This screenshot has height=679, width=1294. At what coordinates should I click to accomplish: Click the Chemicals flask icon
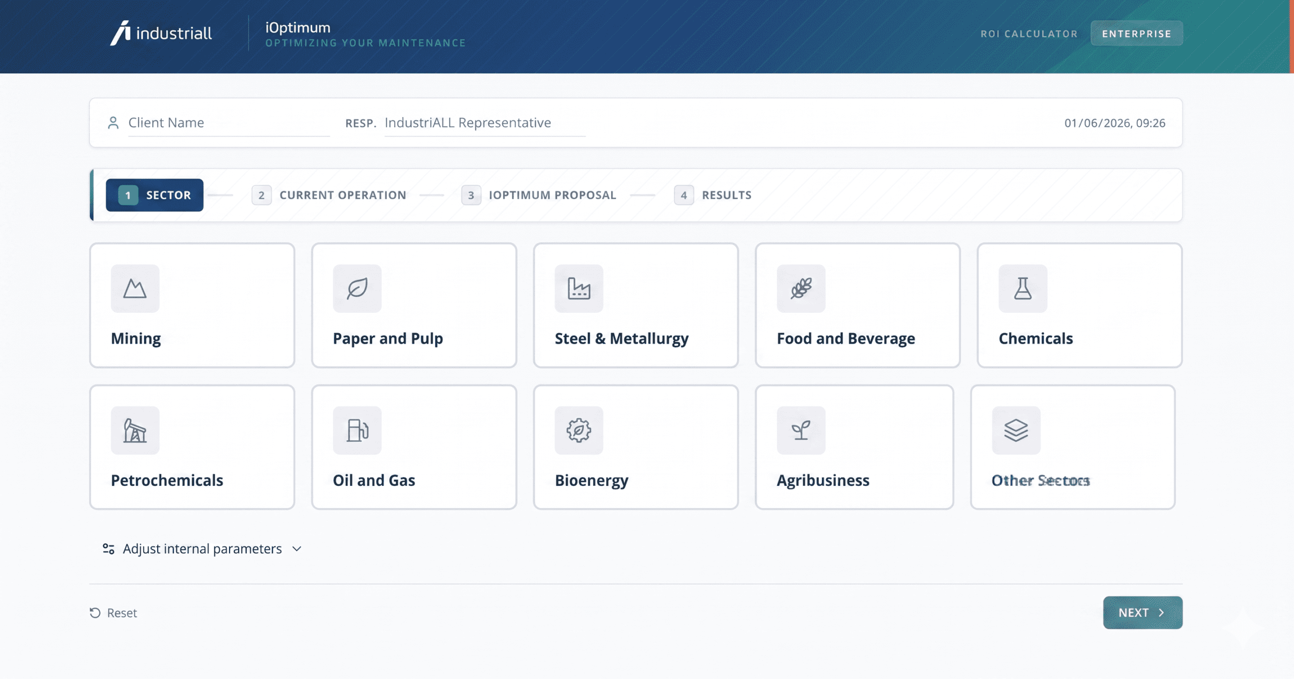click(x=1023, y=288)
